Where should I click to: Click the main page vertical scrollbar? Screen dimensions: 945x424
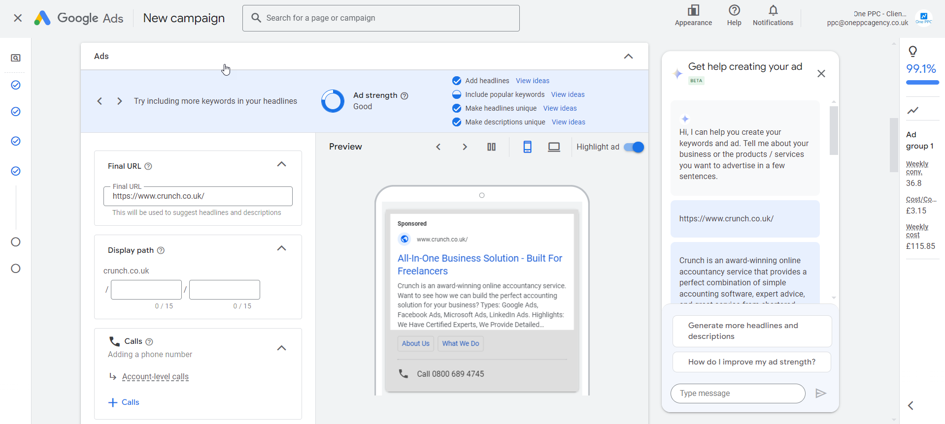click(894, 145)
